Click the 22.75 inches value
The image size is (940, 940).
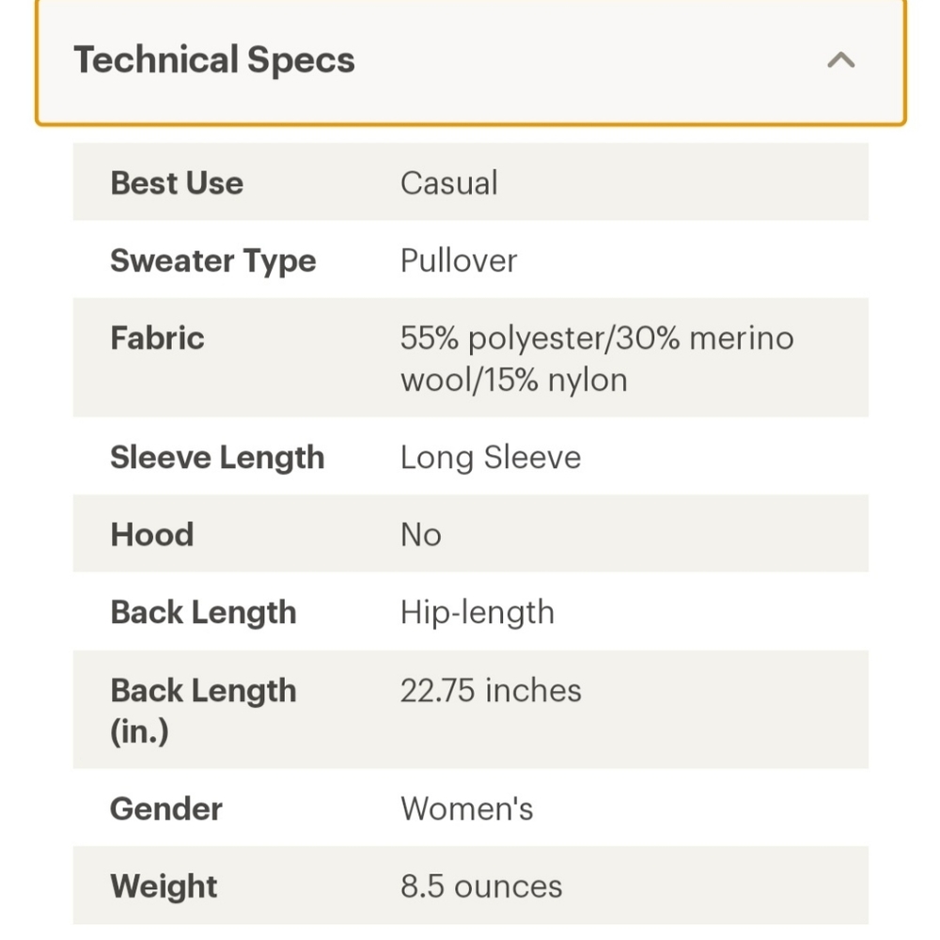coord(491,690)
